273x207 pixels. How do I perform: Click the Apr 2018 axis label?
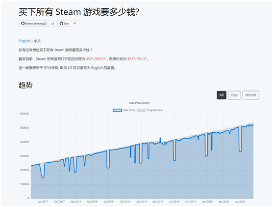click(x=92, y=202)
